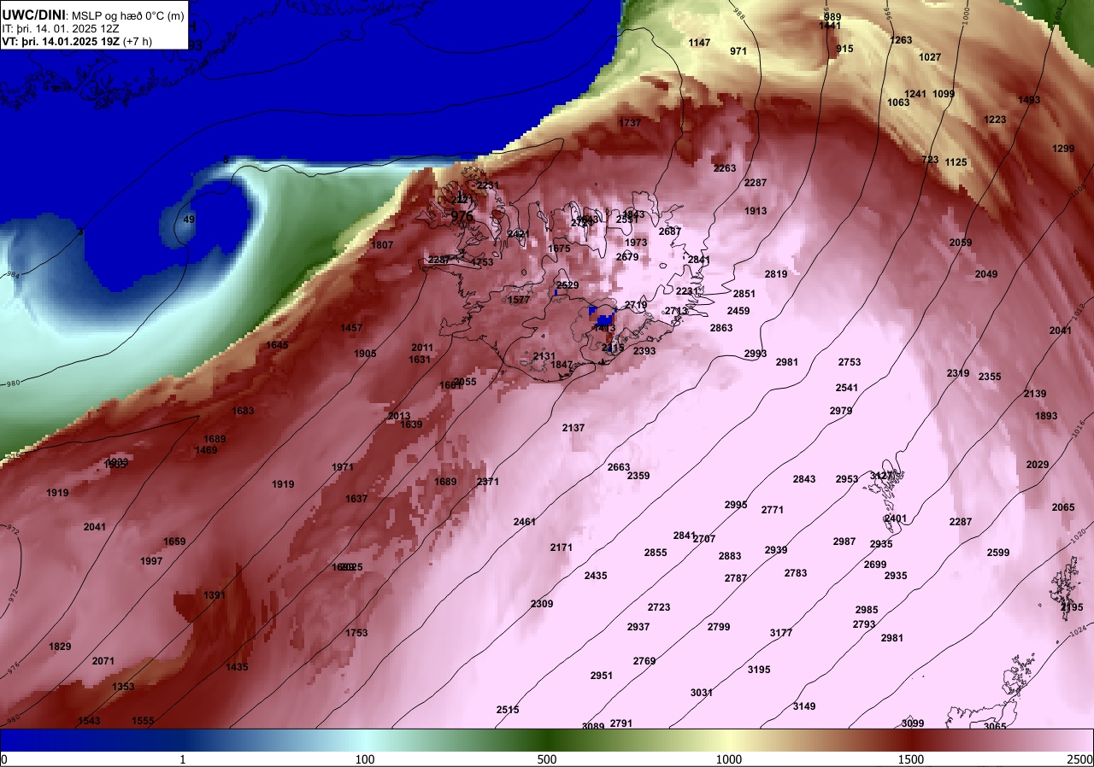Click the map value 1457

(351, 328)
